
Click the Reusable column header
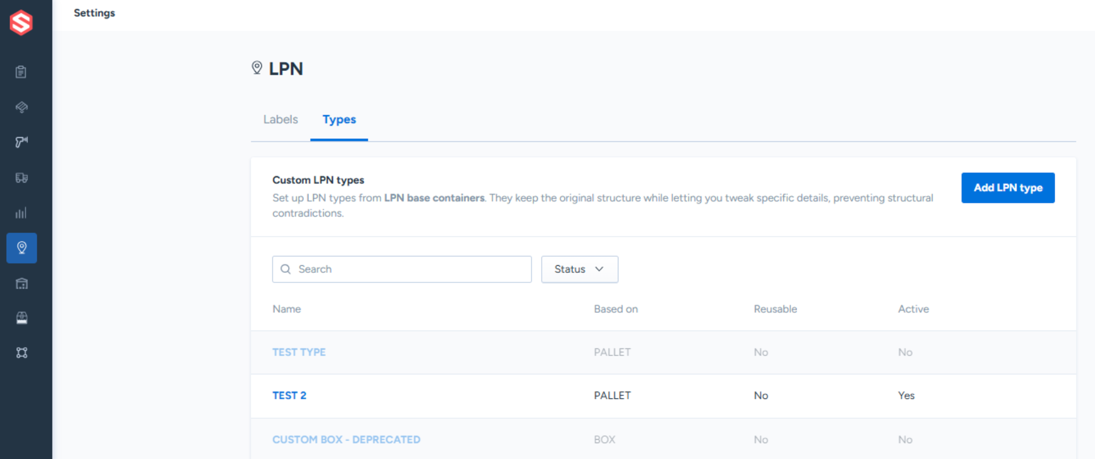coord(775,309)
